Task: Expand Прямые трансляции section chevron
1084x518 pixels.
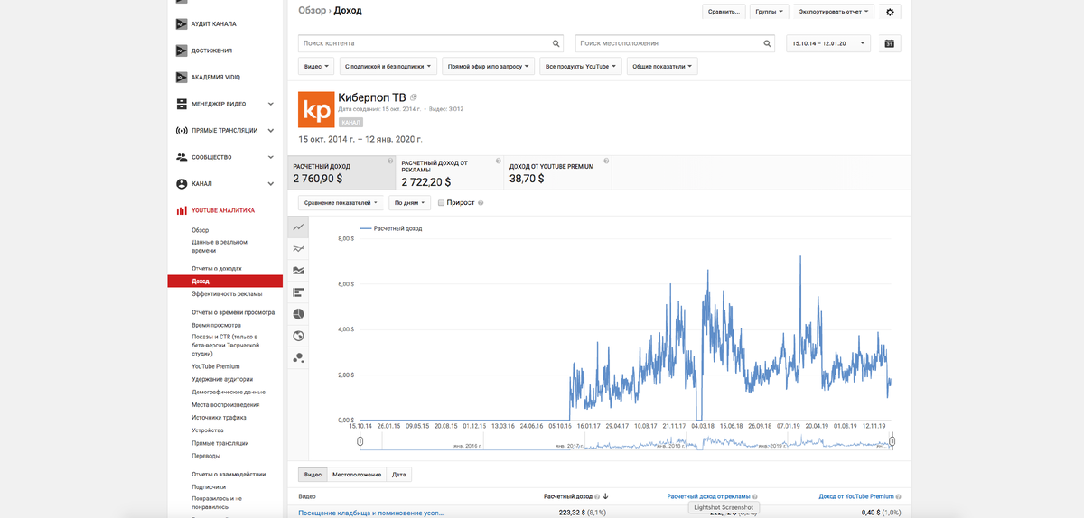Action: click(271, 130)
